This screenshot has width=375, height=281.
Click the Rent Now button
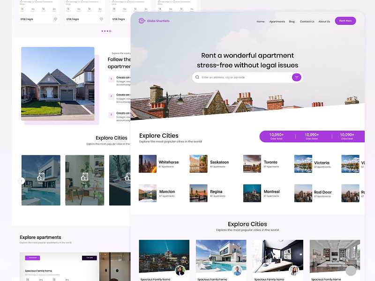345,21
